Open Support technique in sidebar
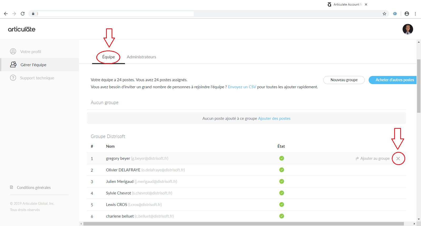Screen dimensions: 421x226 [37, 78]
